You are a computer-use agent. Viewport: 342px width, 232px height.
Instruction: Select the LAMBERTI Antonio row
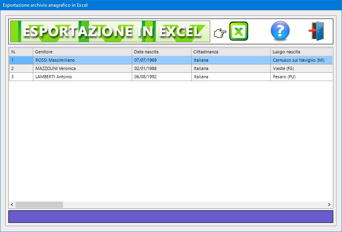pos(54,77)
